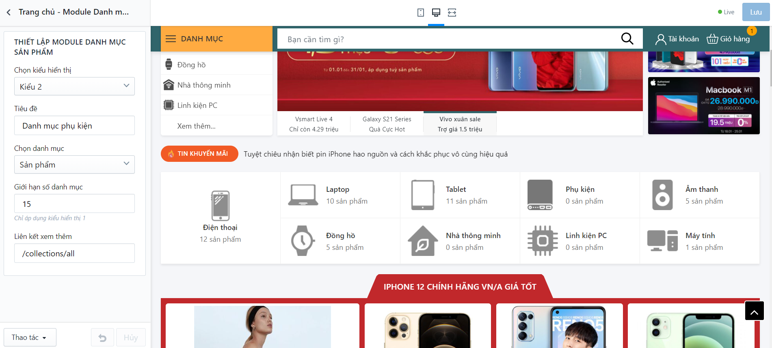
Task: Open the Chọn danh mục dropdown
Action: [x=74, y=165]
